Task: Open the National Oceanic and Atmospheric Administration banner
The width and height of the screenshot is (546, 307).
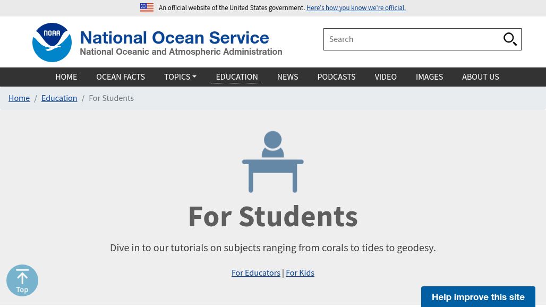Action: click(x=181, y=52)
